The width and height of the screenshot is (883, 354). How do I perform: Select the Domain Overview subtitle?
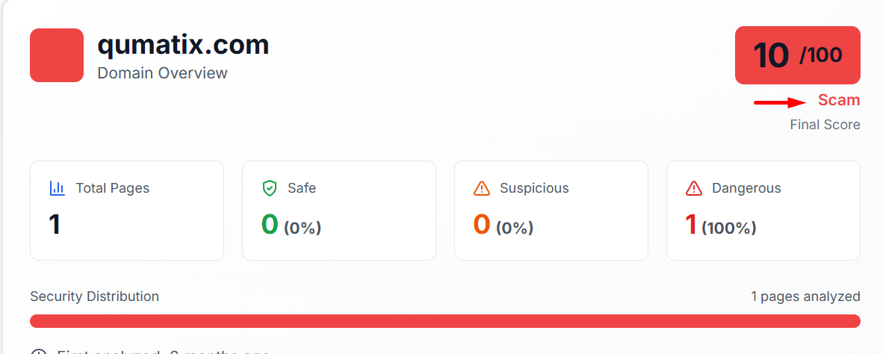pos(162,73)
